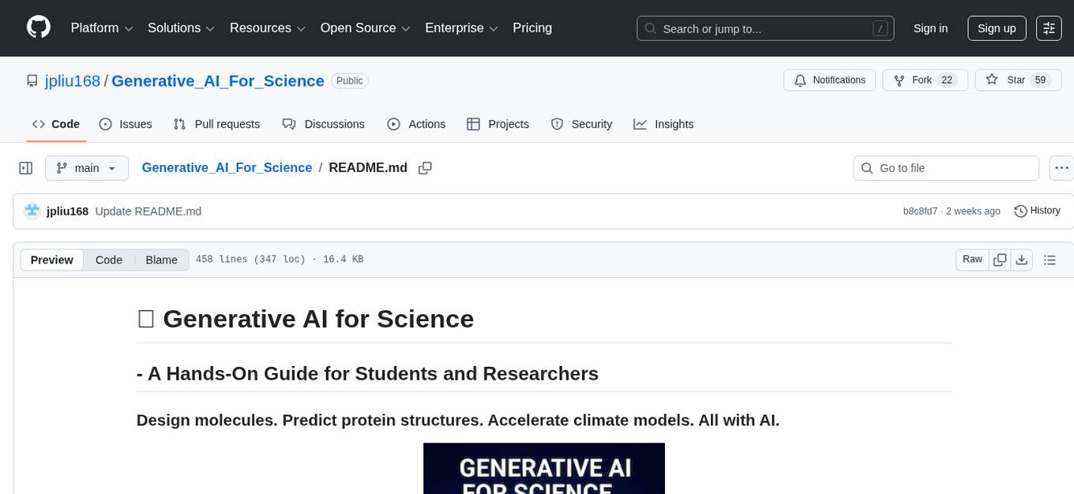Image resolution: width=1074 pixels, height=494 pixels.
Task: Open the command palette icon in search
Action: 880,28
